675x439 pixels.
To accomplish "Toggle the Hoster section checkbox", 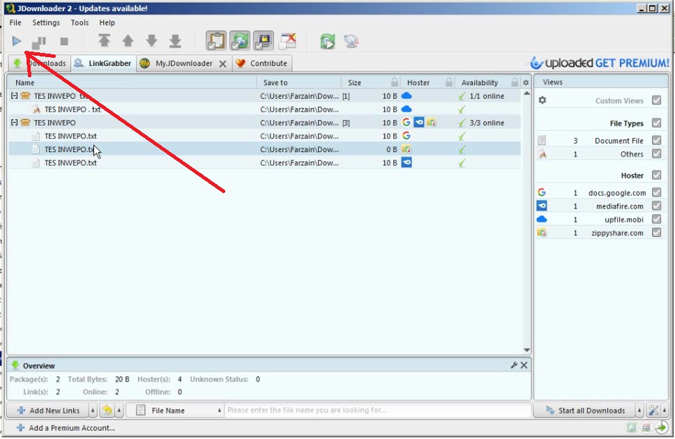I will [x=656, y=175].
